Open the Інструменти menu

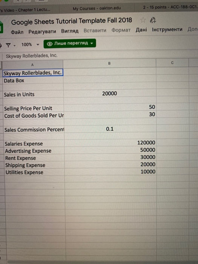[167, 29]
